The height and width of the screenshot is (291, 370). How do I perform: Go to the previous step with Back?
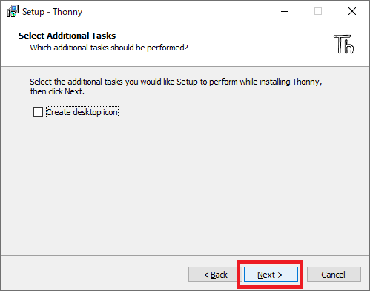[x=215, y=275]
